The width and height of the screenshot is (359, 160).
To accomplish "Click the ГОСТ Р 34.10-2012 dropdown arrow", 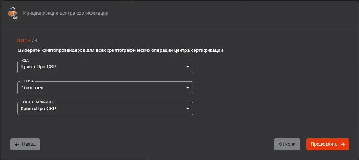I will (188, 109).
